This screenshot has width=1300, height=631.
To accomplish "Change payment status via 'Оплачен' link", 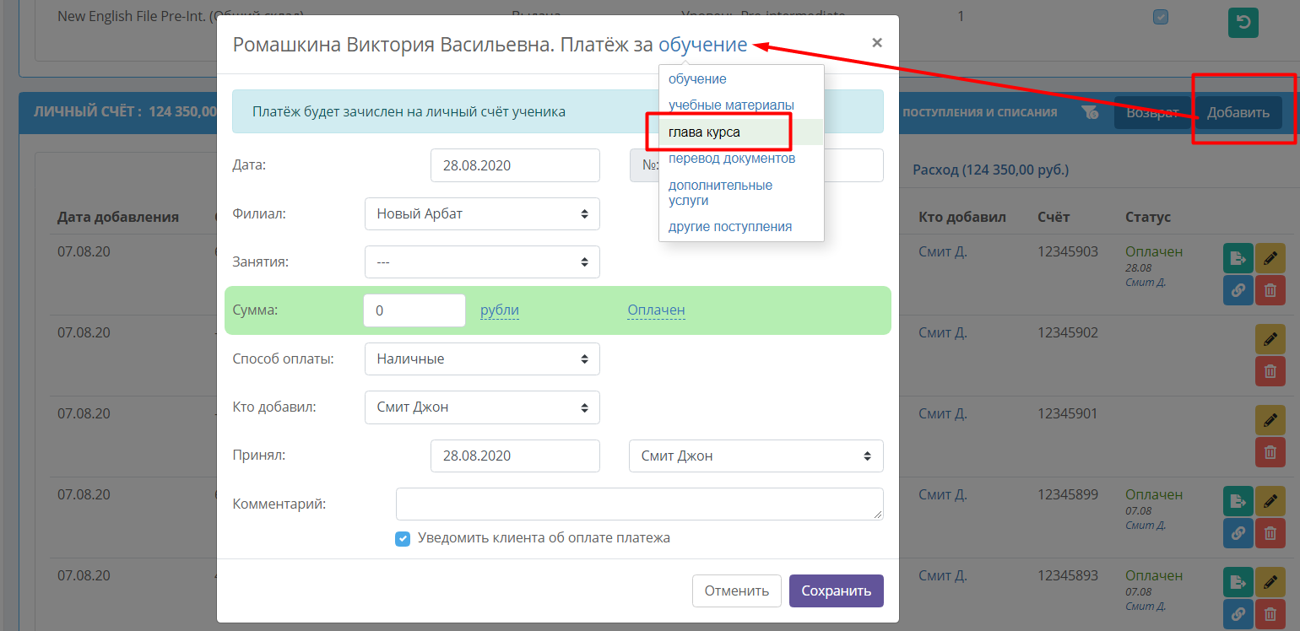I will click(656, 310).
